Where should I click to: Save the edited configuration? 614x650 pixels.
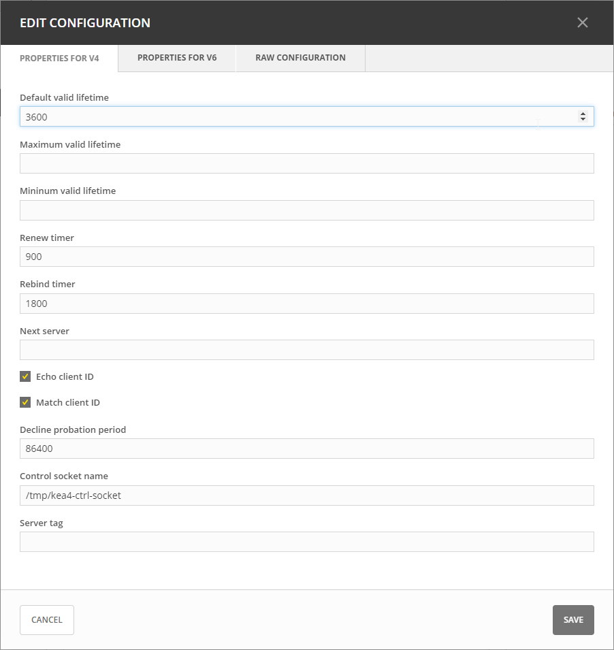[x=572, y=619]
